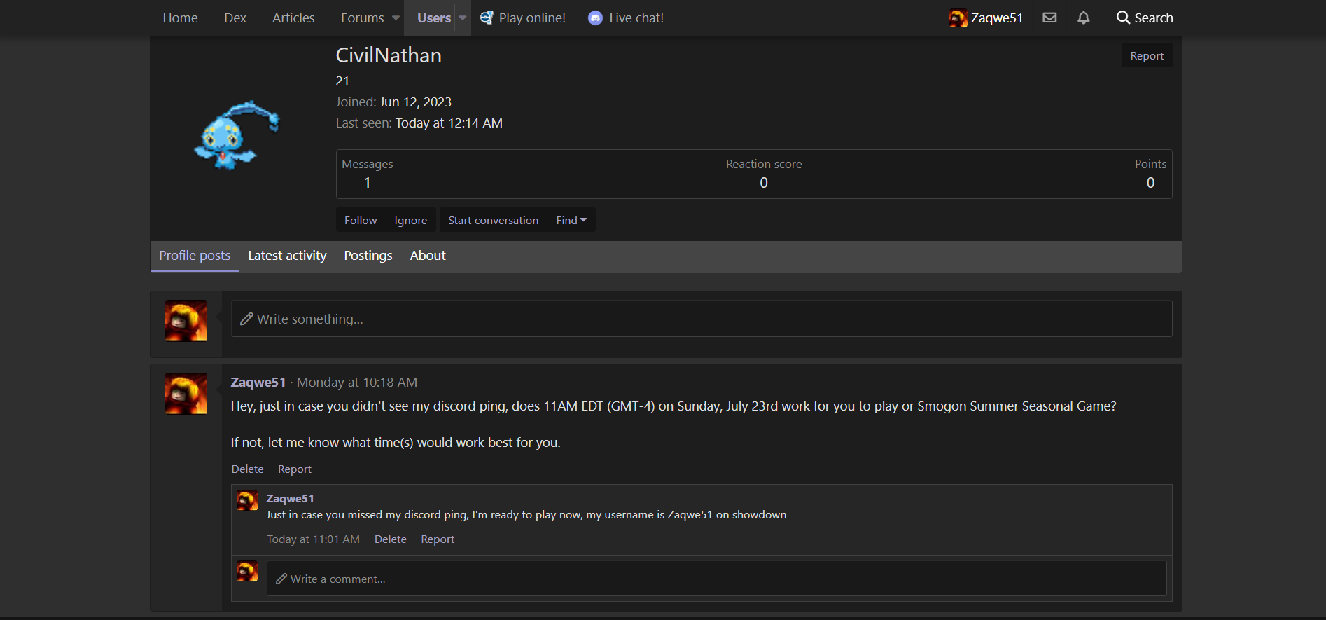Switch to the Profile posts tab
The height and width of the screenshot is (620, 1326).
point(195,256)
